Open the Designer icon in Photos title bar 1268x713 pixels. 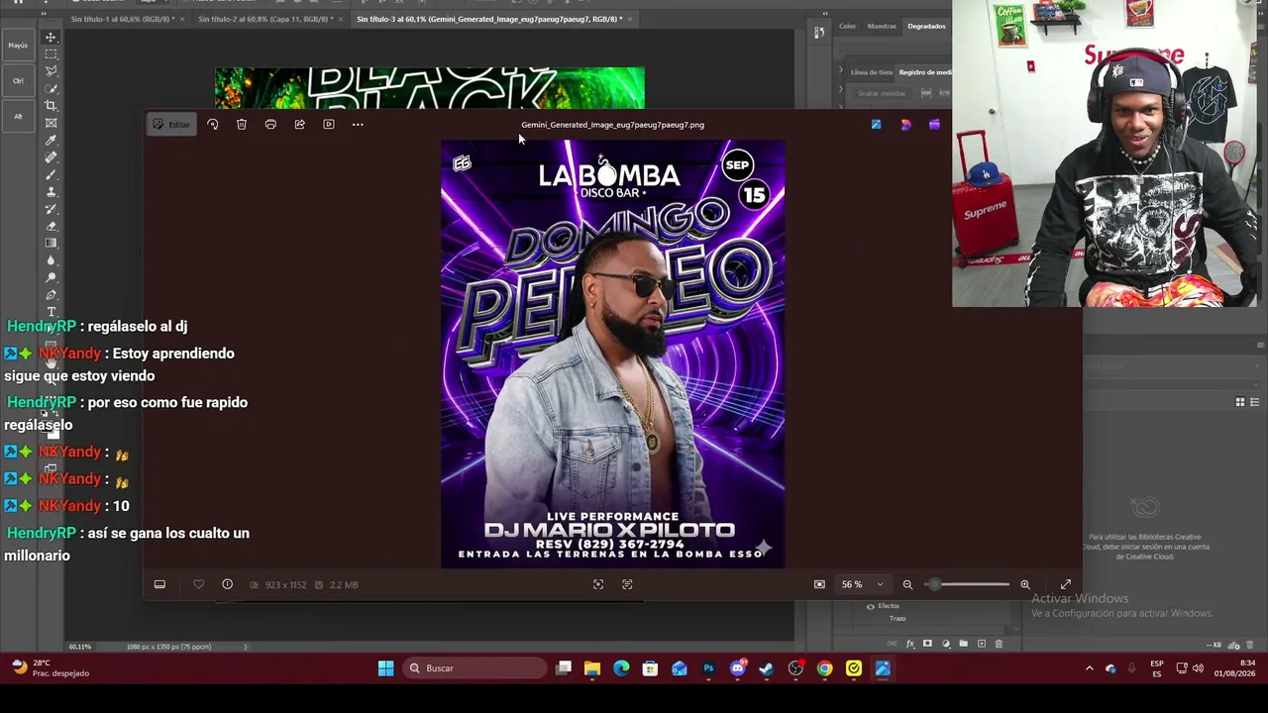click(905, 125)
